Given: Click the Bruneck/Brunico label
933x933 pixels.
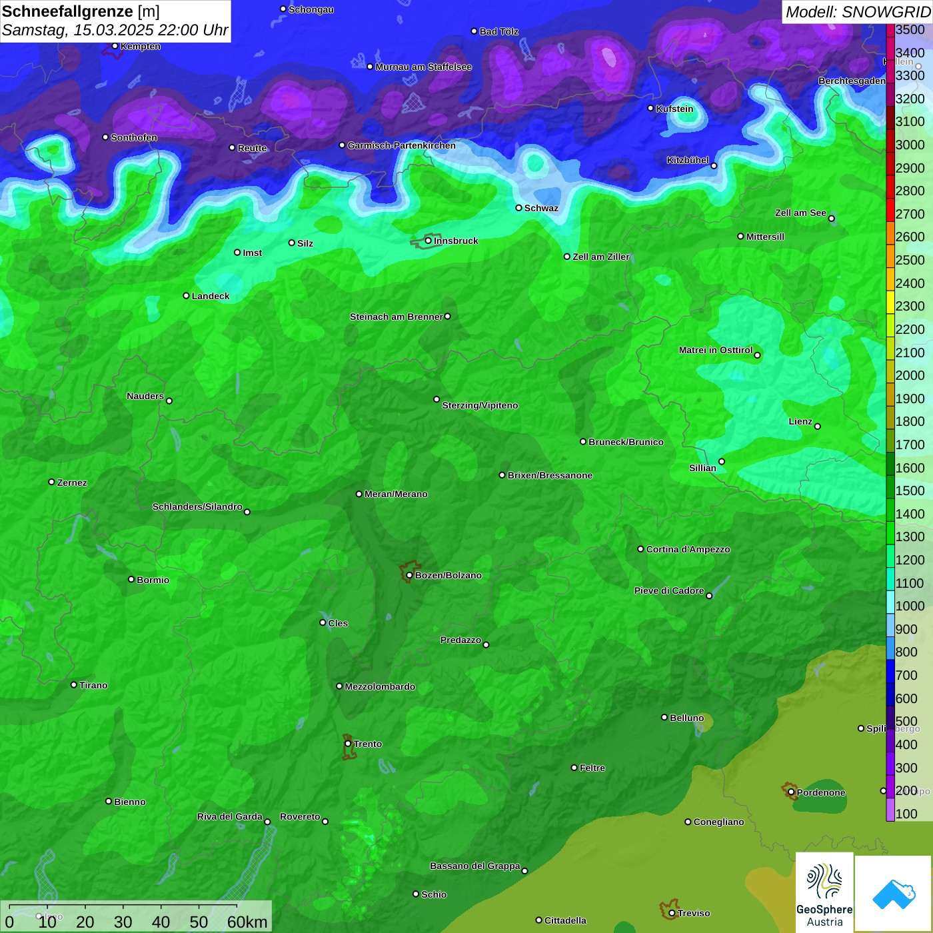Looking at the screenshot, I should (626, 442).
